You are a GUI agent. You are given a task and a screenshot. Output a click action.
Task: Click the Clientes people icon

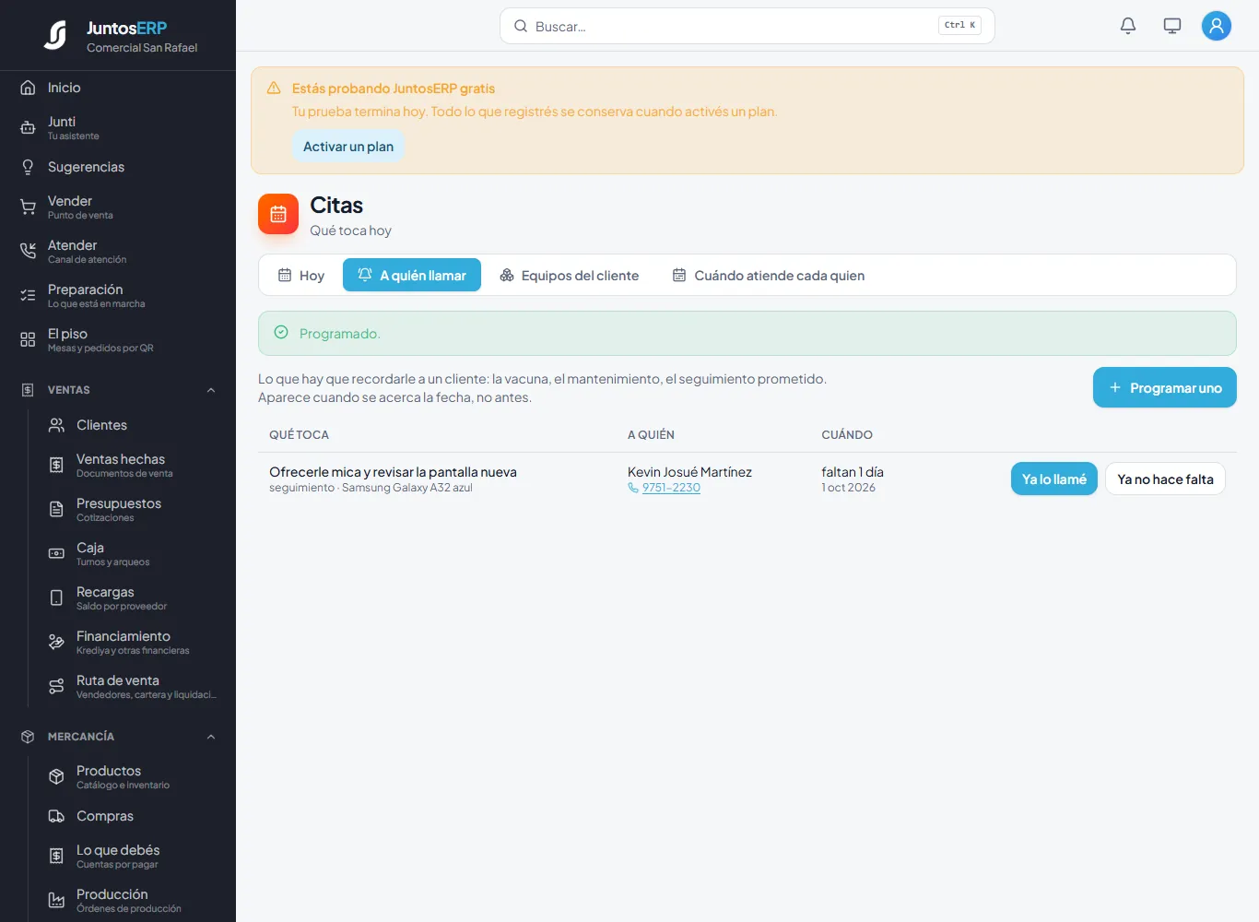(56, 425)
